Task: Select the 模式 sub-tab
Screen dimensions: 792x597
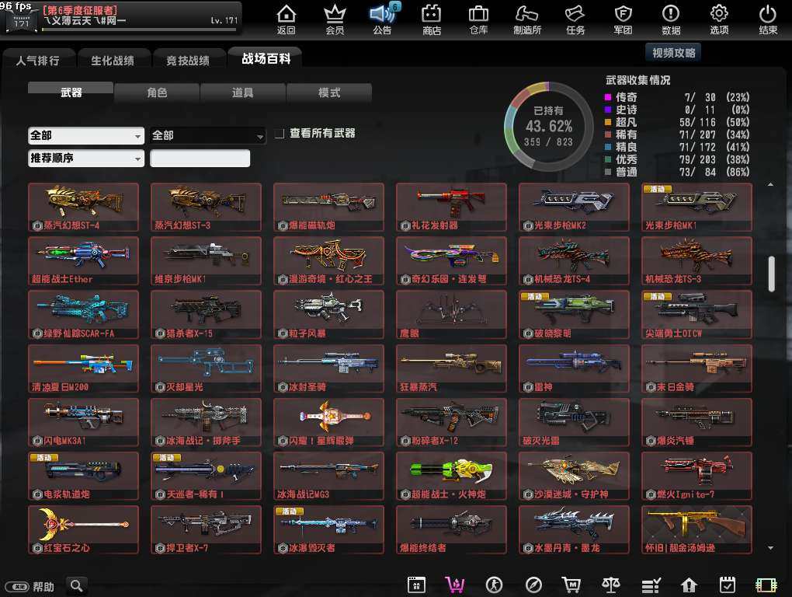Action: pos(329,93)
